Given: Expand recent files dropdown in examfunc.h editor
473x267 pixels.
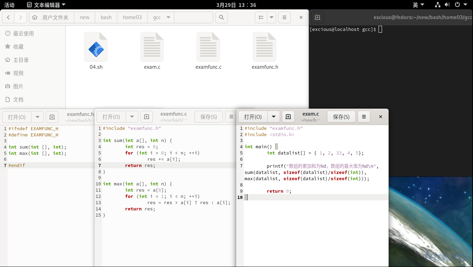Looking at the screenshot, I should [x=38, y=117].
